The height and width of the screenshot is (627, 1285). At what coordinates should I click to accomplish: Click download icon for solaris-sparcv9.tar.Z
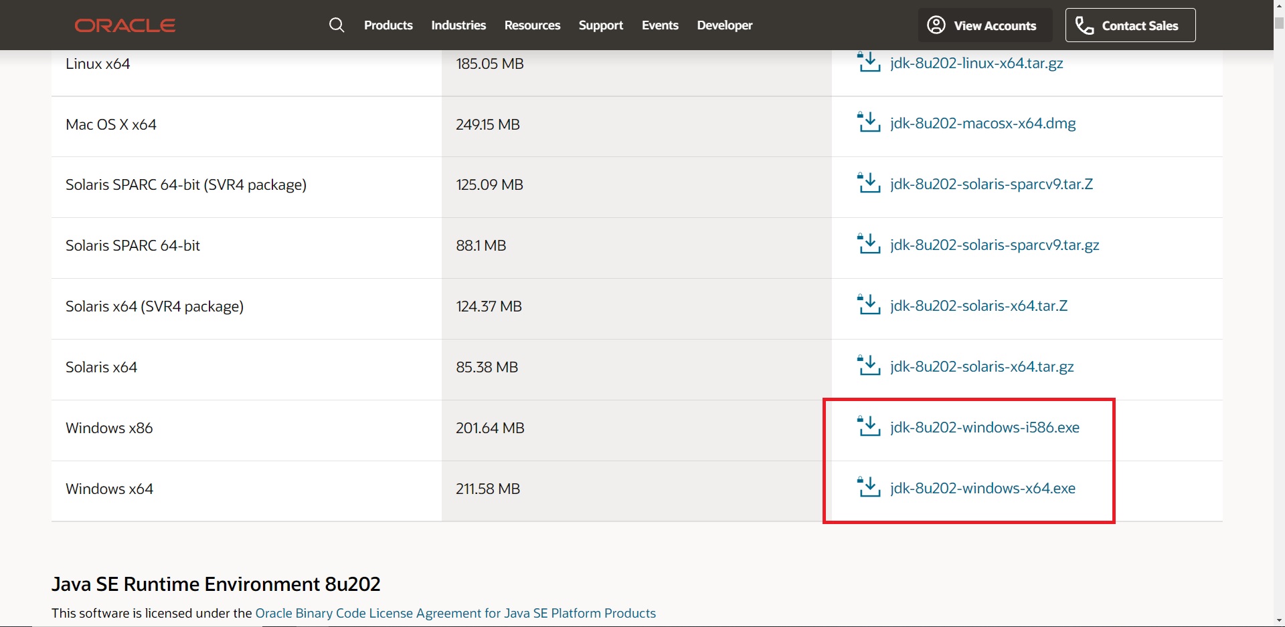pyautogui.click(x=869, y=183)
